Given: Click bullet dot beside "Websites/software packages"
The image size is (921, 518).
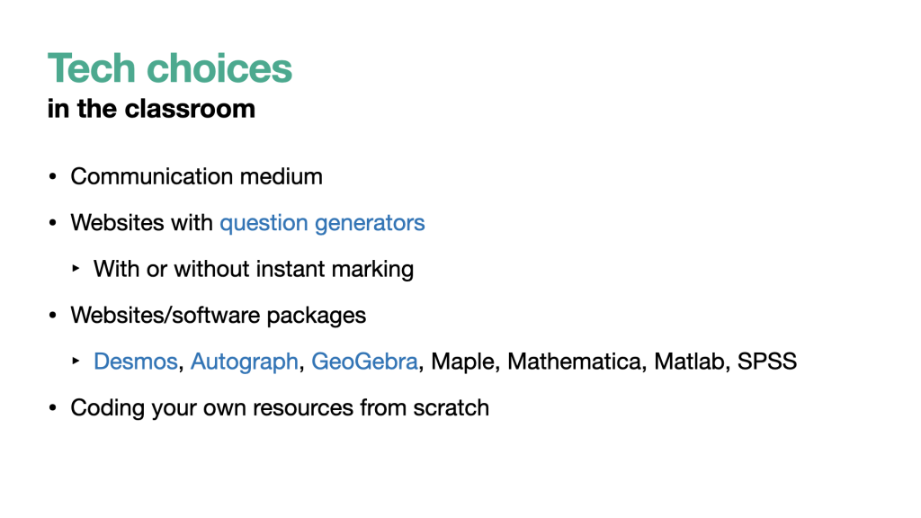Looking at the screenshot, I should 53,316.
